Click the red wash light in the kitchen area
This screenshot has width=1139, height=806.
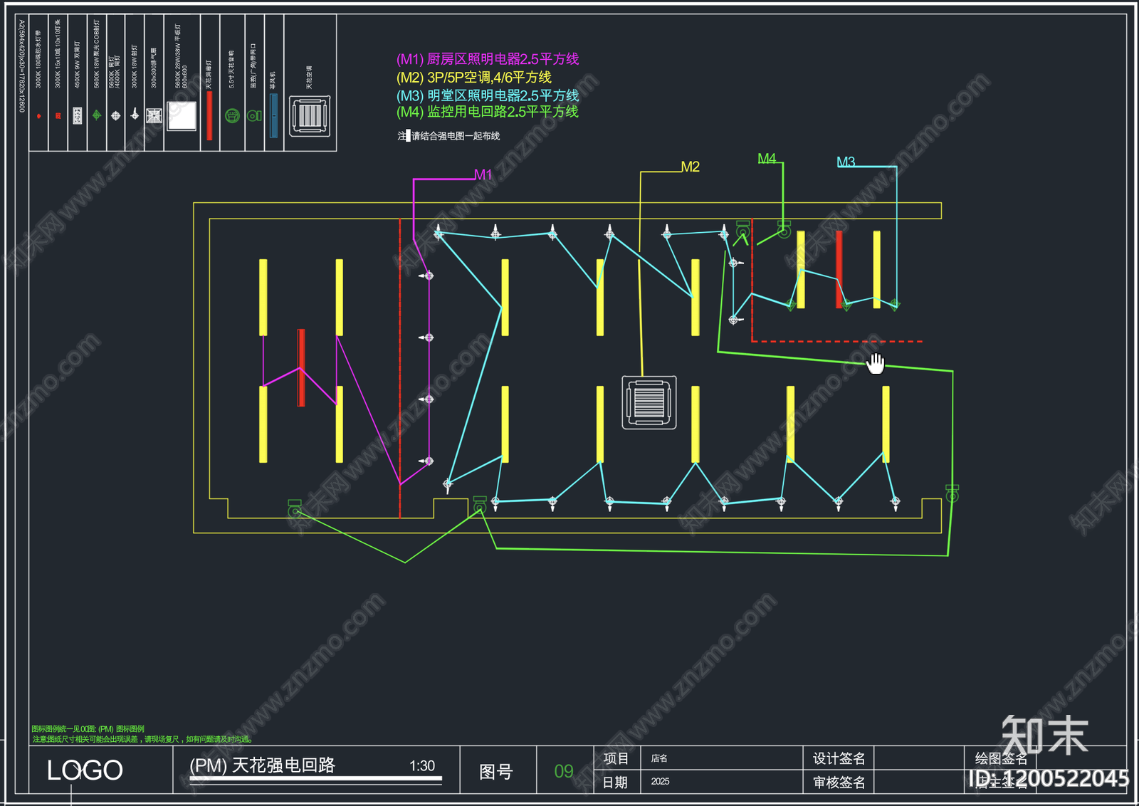click(x=301, y=367)
